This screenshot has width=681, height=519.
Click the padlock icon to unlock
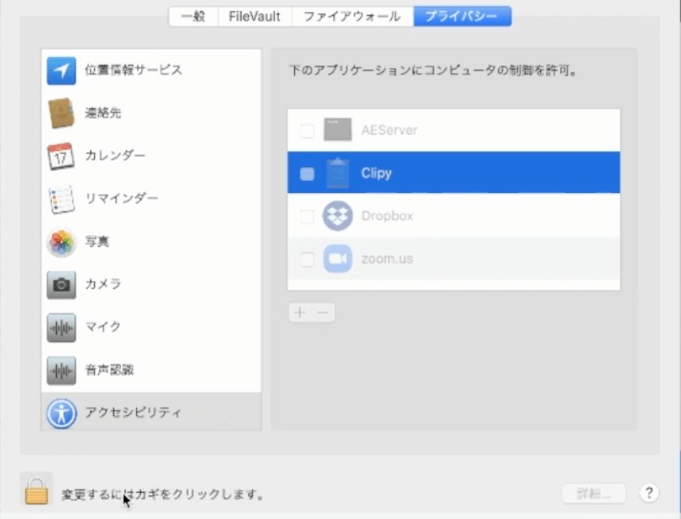[x=36, y=491]
